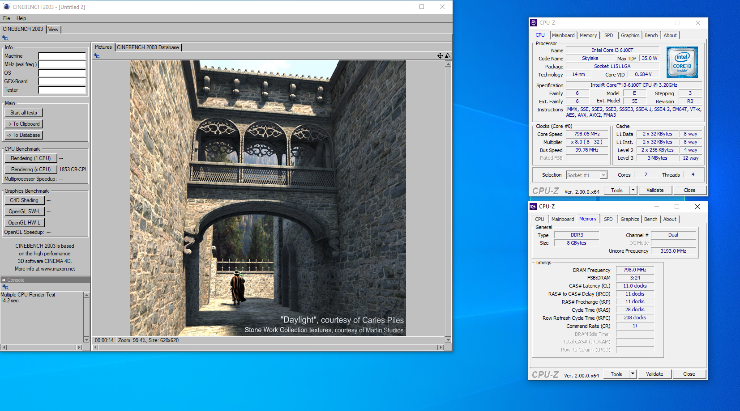Image resolution: width=740 pixels, height=411 pixels.
Task: Click the pin icon in Pictures panel
Action: coord(97,56)
